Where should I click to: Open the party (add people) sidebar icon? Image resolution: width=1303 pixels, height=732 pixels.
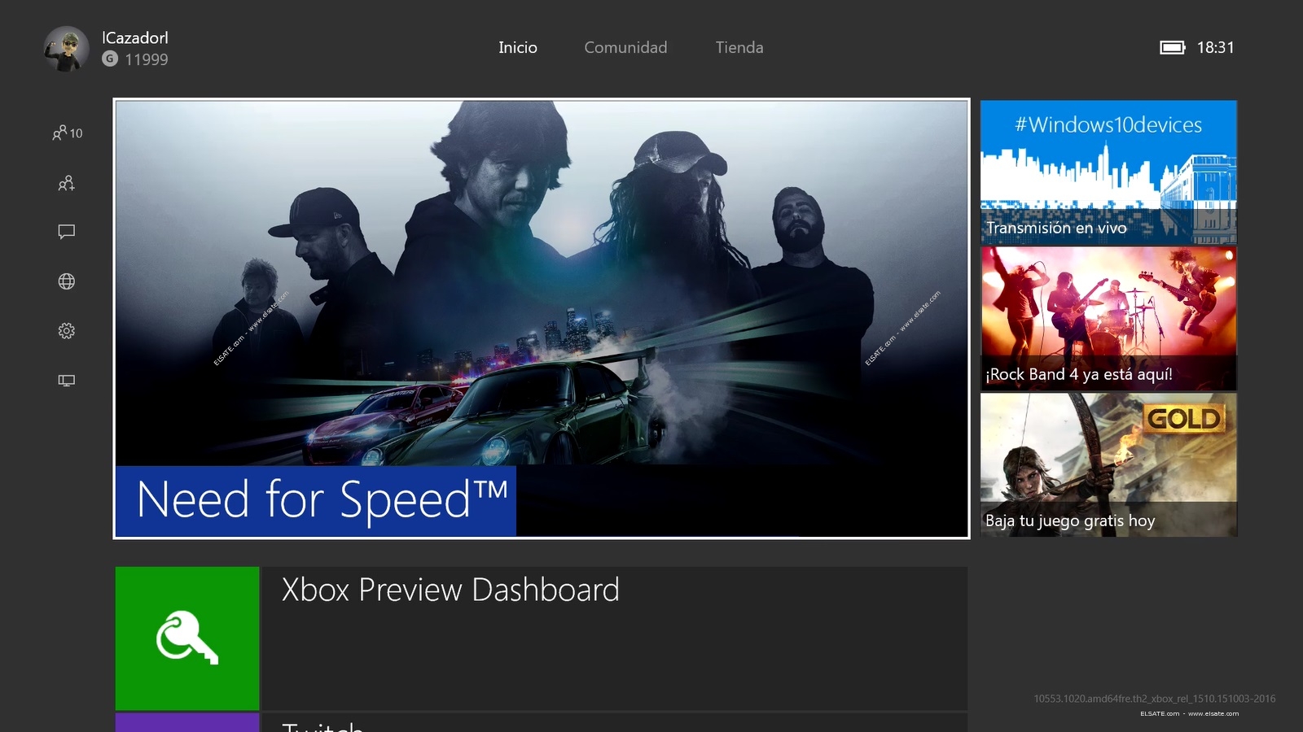coord(67,183)
